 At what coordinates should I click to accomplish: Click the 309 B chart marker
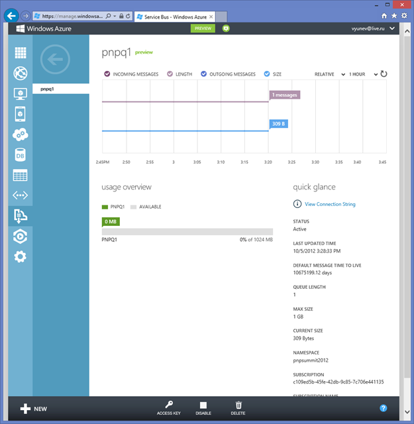click(x=278, y=124)
